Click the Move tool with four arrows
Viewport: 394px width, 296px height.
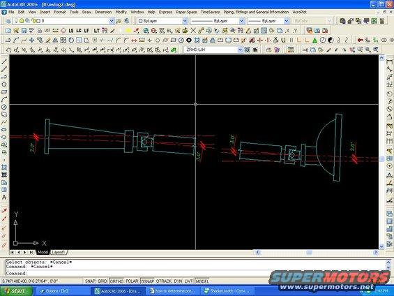click(31, 40)
